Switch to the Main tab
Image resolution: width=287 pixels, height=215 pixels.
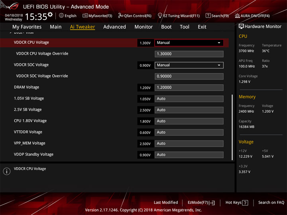(x=56, y=27)
